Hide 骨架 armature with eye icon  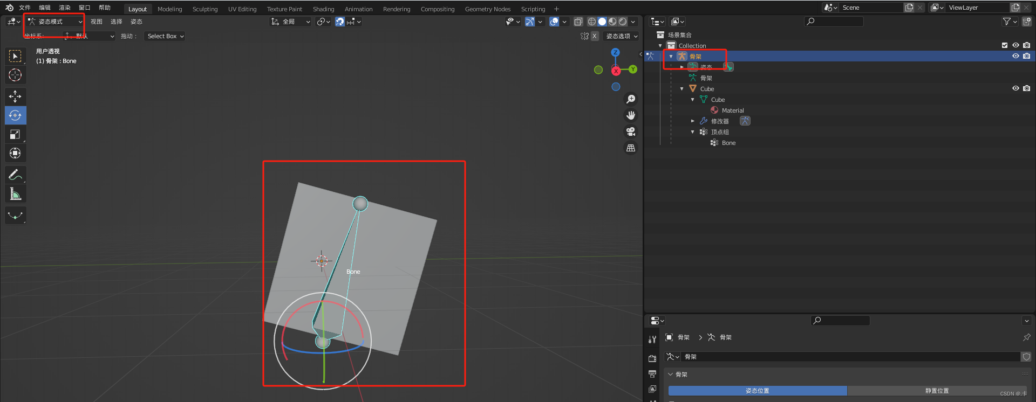click(1015, 56)
